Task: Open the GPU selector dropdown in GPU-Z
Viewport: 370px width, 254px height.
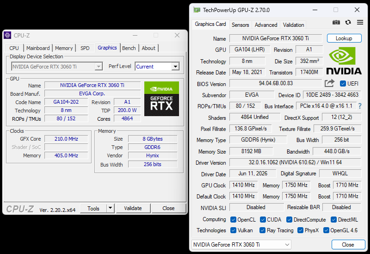Action: (241, 245)
